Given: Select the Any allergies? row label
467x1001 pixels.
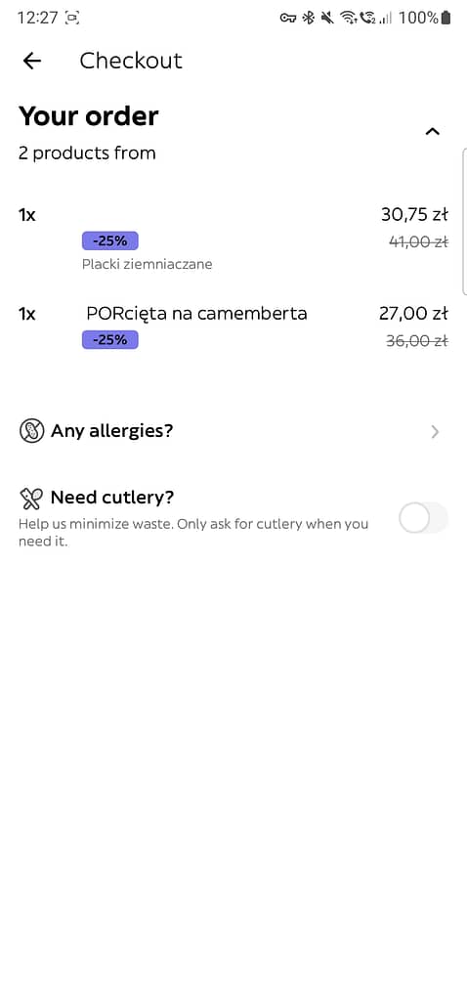Looking at the screenshot, I should click(x=111, y=431).
